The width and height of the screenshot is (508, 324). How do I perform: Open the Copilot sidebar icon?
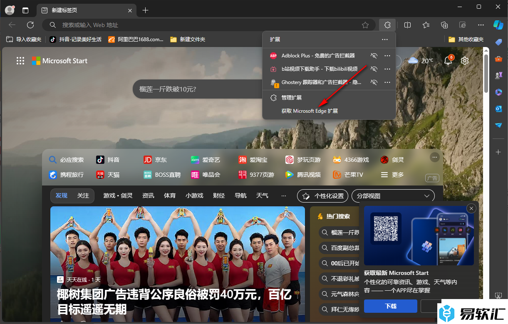[498, 25]
